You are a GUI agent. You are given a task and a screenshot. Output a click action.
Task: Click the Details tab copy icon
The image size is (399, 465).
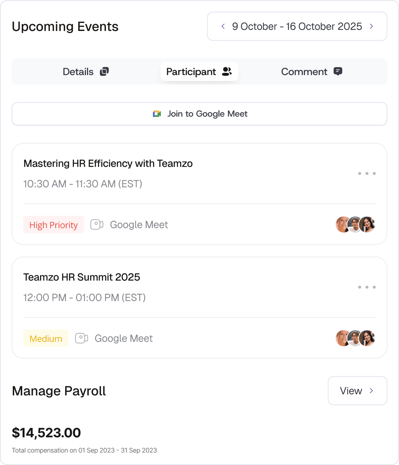point(104,71)
